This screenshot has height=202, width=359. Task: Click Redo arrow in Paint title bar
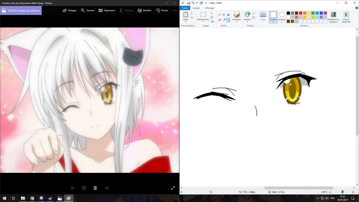[197, 3]
